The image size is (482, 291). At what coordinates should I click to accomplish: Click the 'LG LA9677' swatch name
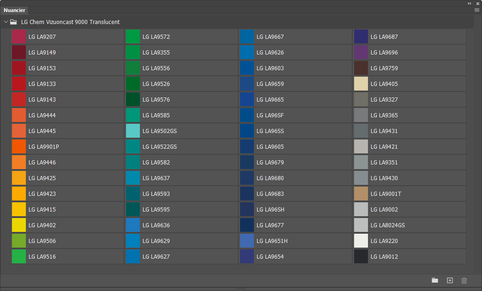270,225
